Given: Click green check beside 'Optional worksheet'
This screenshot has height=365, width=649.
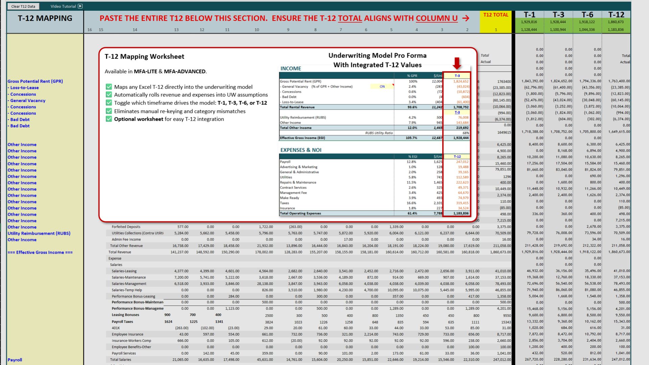Looking at the screenshot, I should click(x=109, y=119).
